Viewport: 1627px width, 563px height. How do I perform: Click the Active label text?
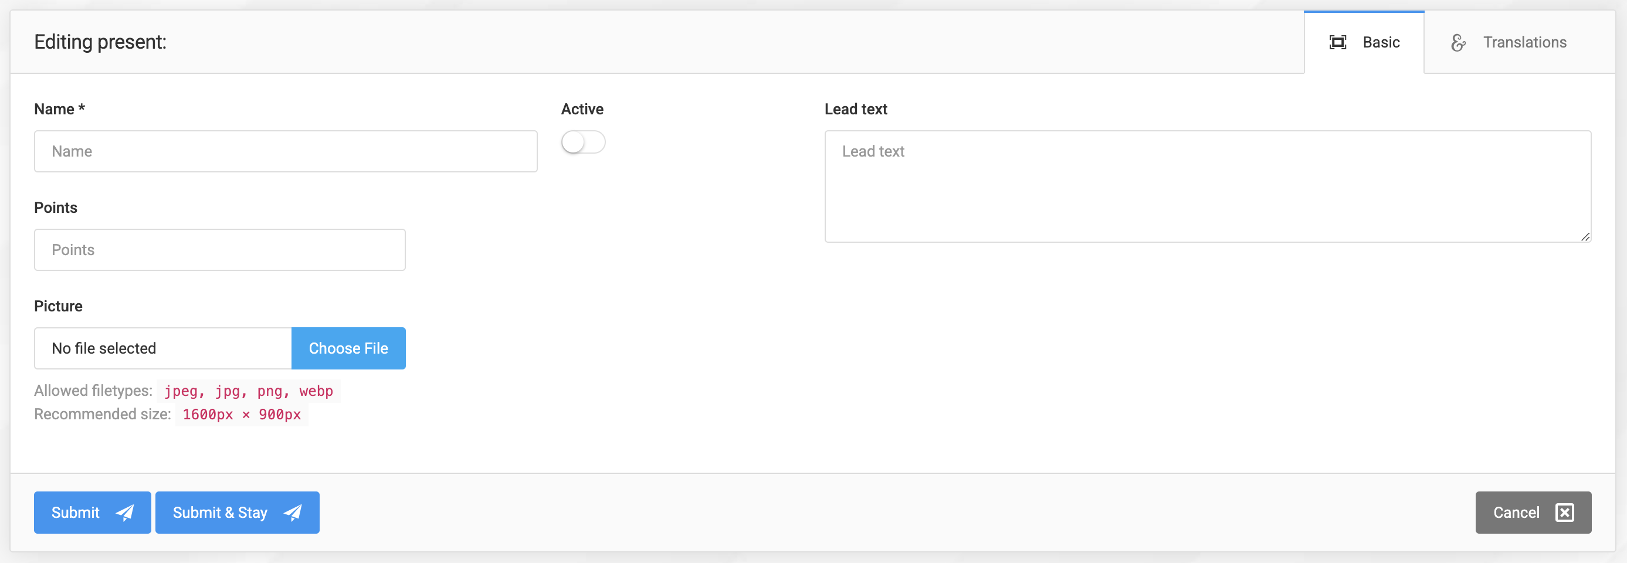click(x=582, y=109)
